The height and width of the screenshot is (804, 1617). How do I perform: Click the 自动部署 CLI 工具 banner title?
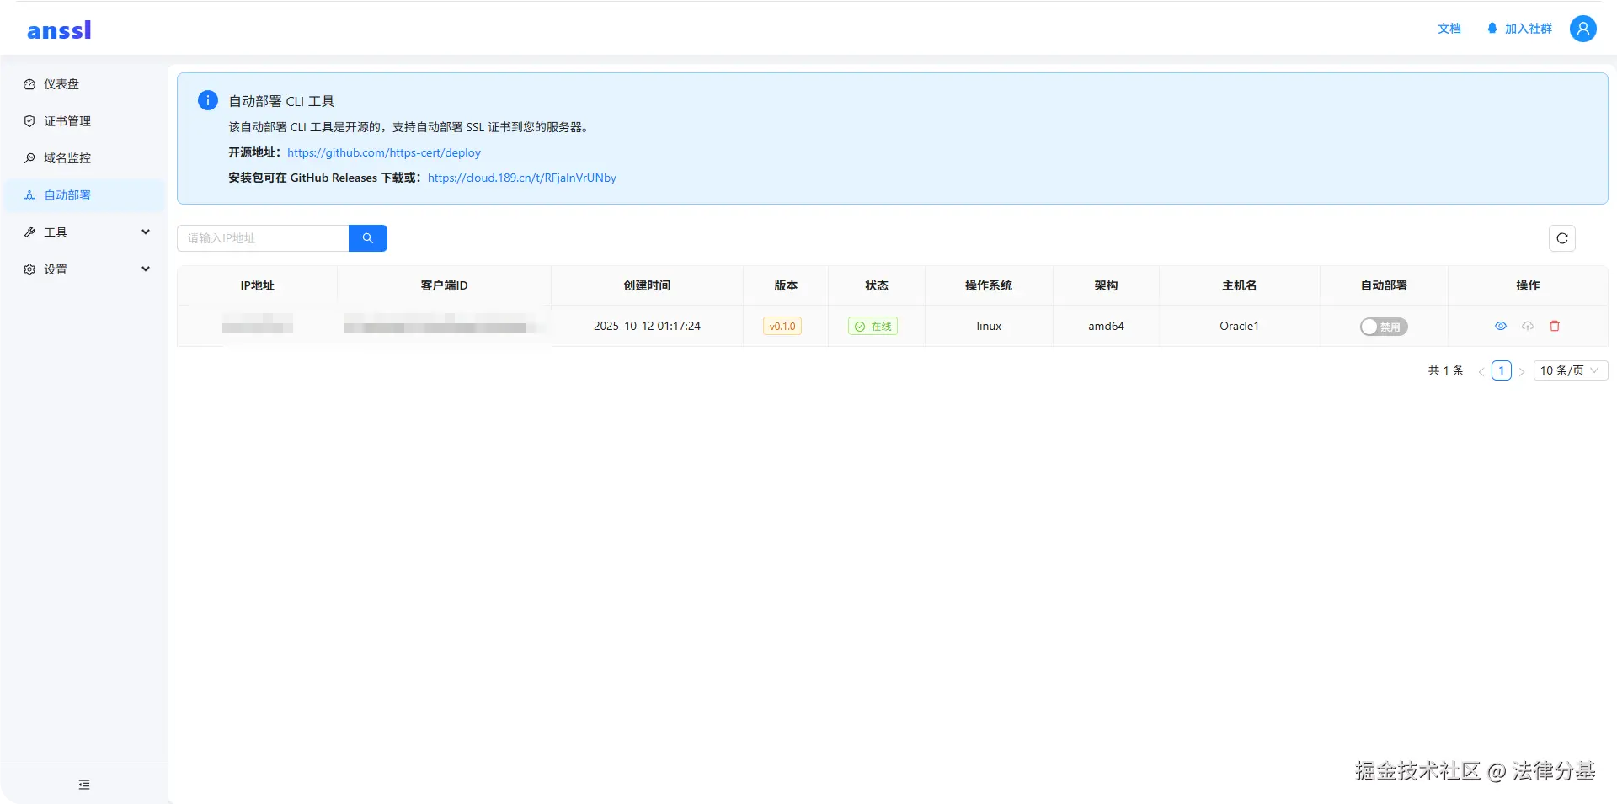(x=281, y=101)
